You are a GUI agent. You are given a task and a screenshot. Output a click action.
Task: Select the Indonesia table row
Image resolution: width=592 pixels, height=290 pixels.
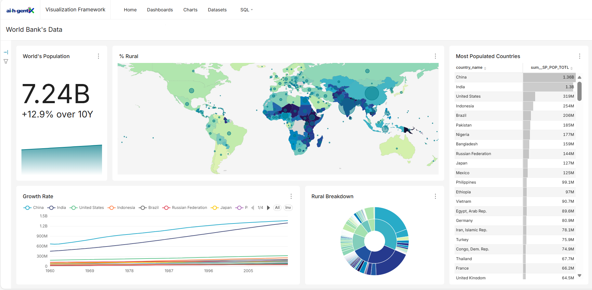point(515,106)
